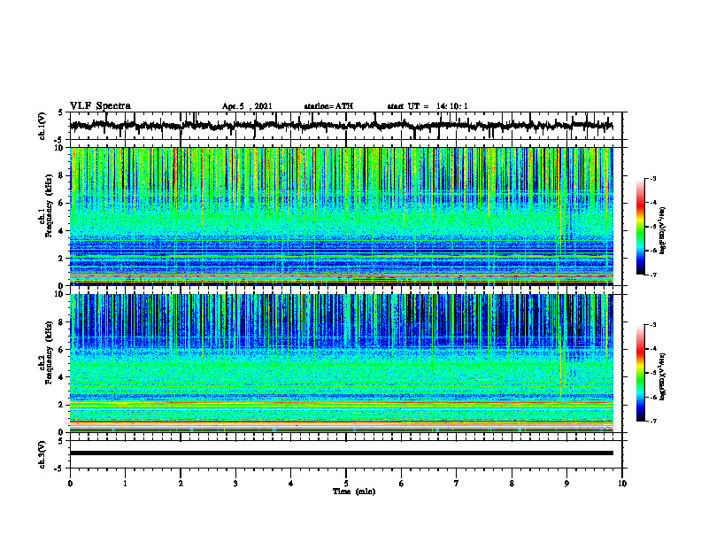
Task: Click the "VLF Spectra" plot title
Action: 100,106
